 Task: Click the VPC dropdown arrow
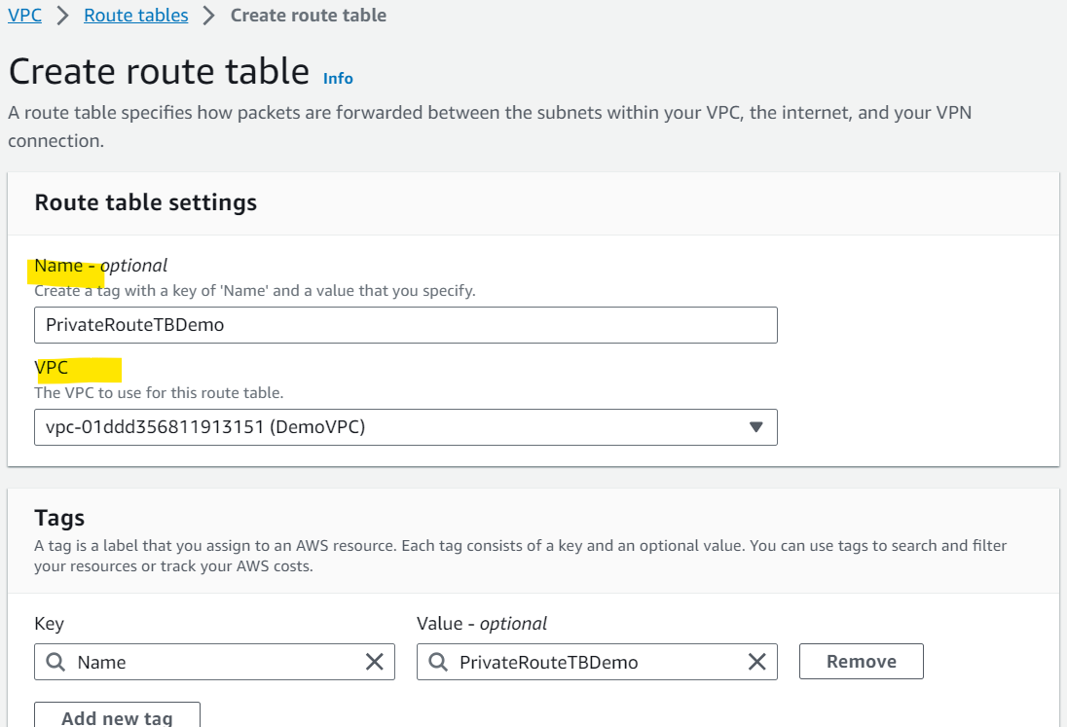click(x=755, y=427)
